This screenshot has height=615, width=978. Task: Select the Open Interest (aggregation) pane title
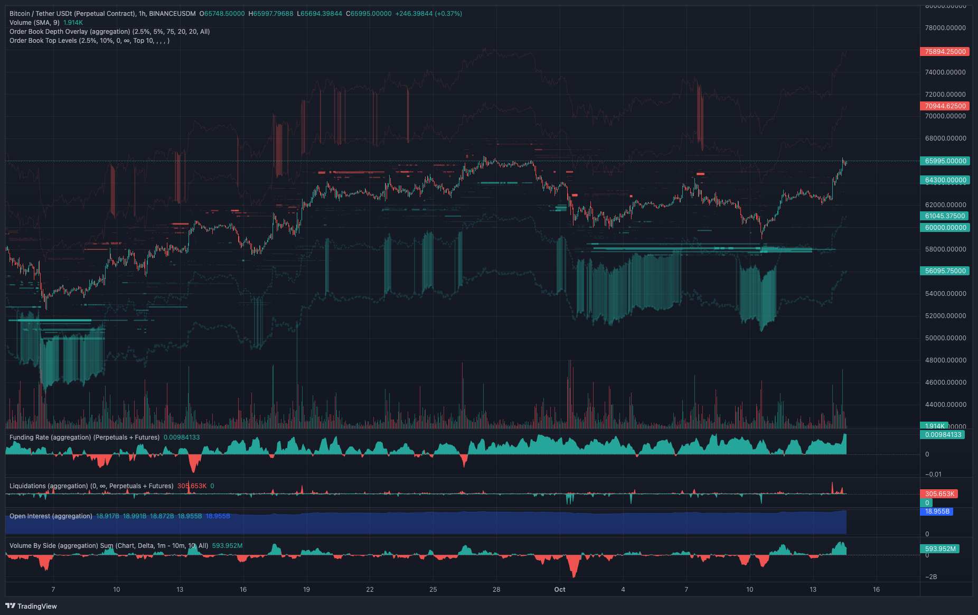click(x=51, y=516)
